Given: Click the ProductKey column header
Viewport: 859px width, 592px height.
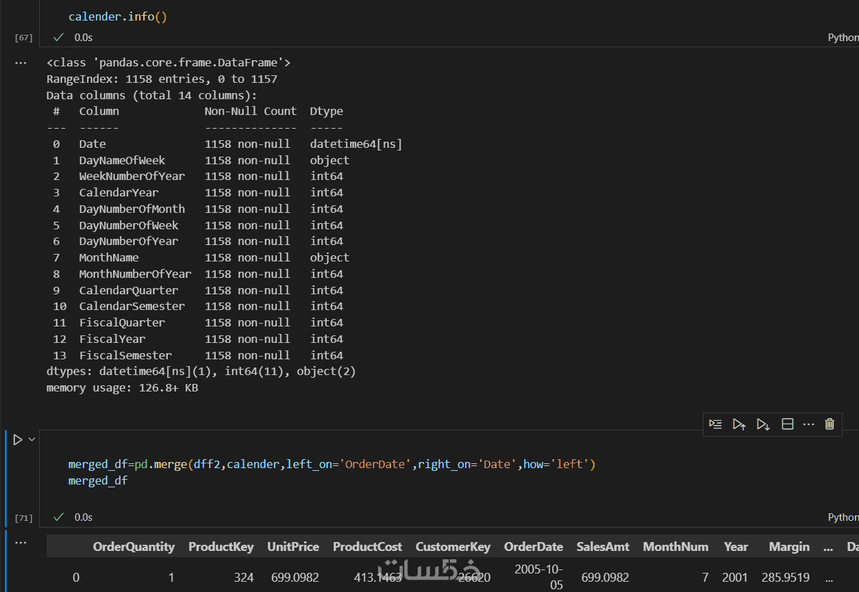Looking at the screenshot, I should (x=221, y=547).
